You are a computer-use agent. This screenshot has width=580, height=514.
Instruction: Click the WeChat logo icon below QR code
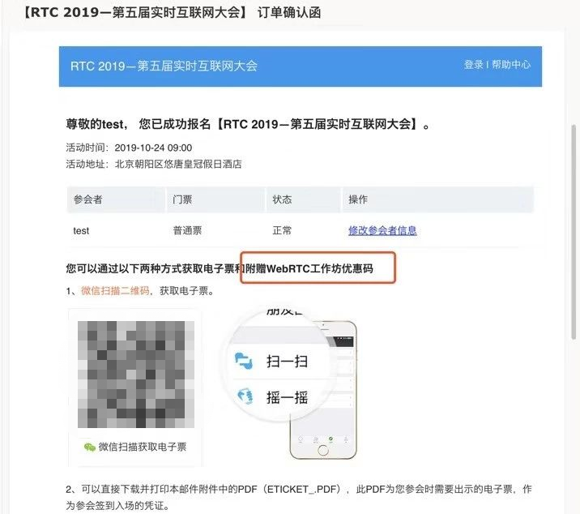[x=90, y=447]
